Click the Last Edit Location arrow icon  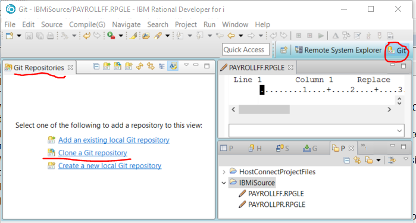tap(220, 35)
